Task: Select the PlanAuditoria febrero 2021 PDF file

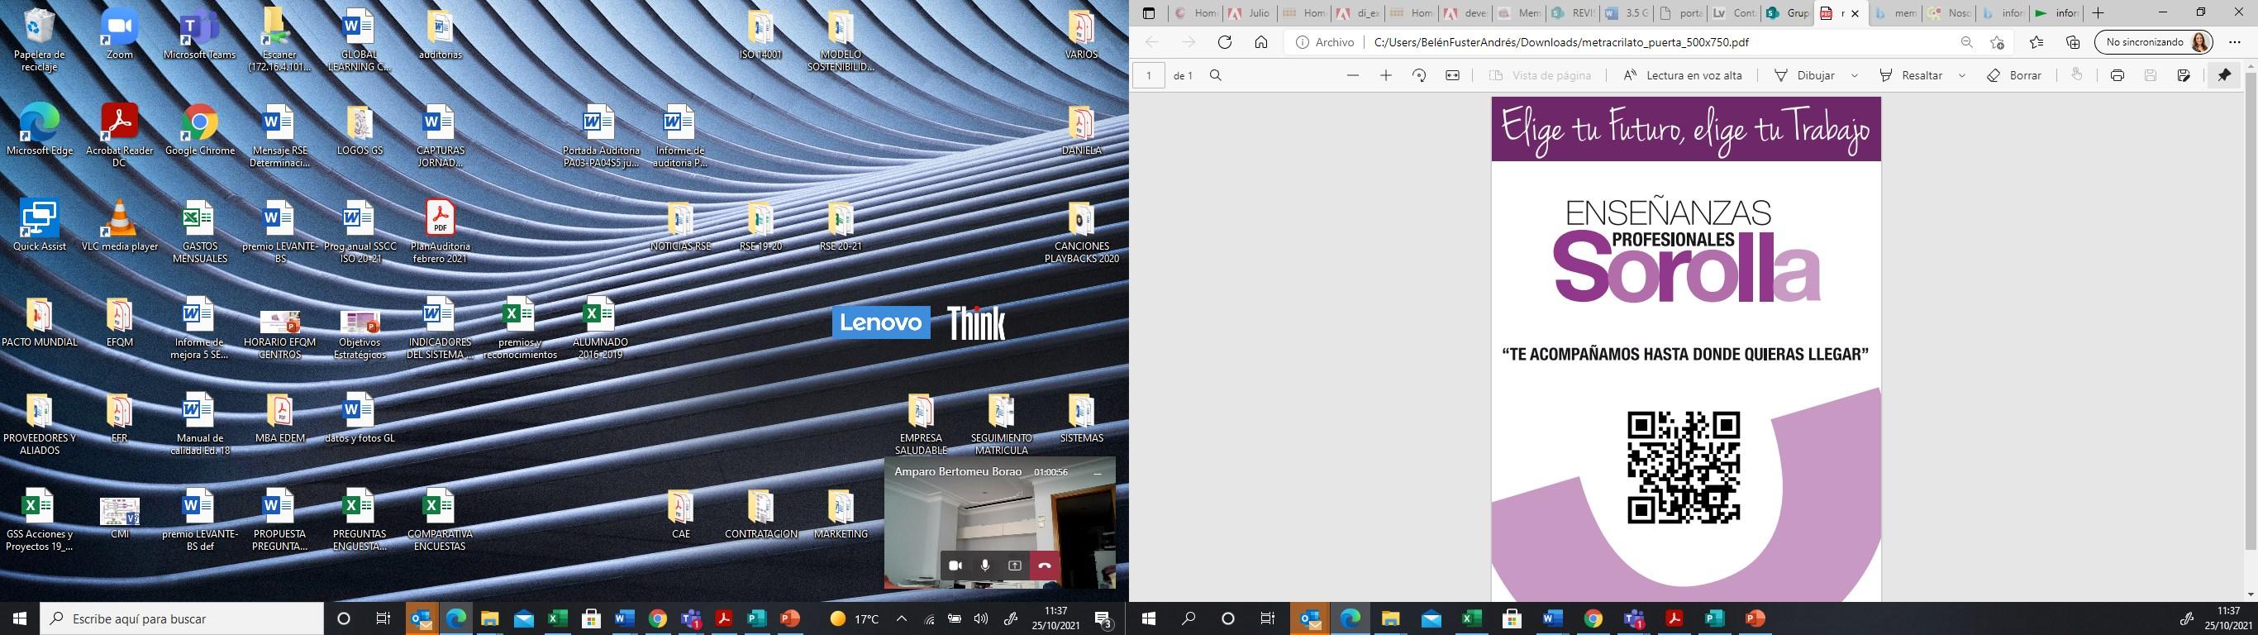Action: click(x=440, y=233)
